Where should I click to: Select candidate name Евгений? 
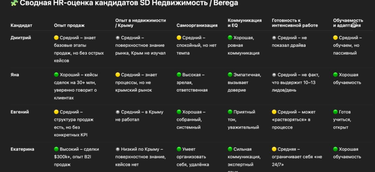(x=20, y=112)
